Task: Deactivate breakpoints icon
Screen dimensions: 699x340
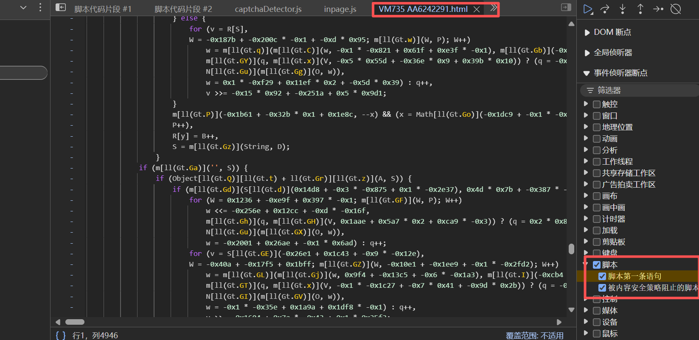Action: click(676, 9)
